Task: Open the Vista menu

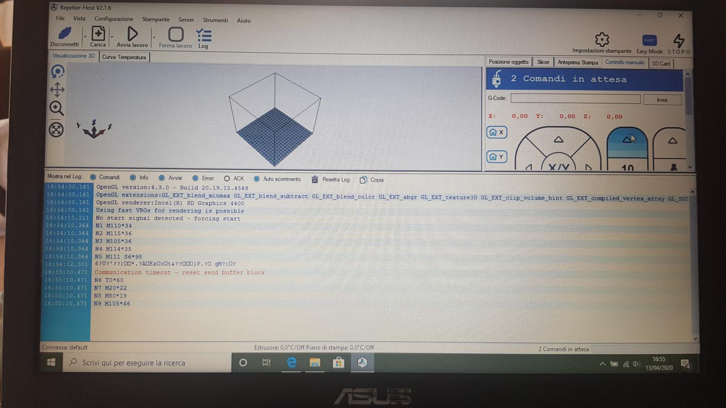Action: tap(79, 18)
